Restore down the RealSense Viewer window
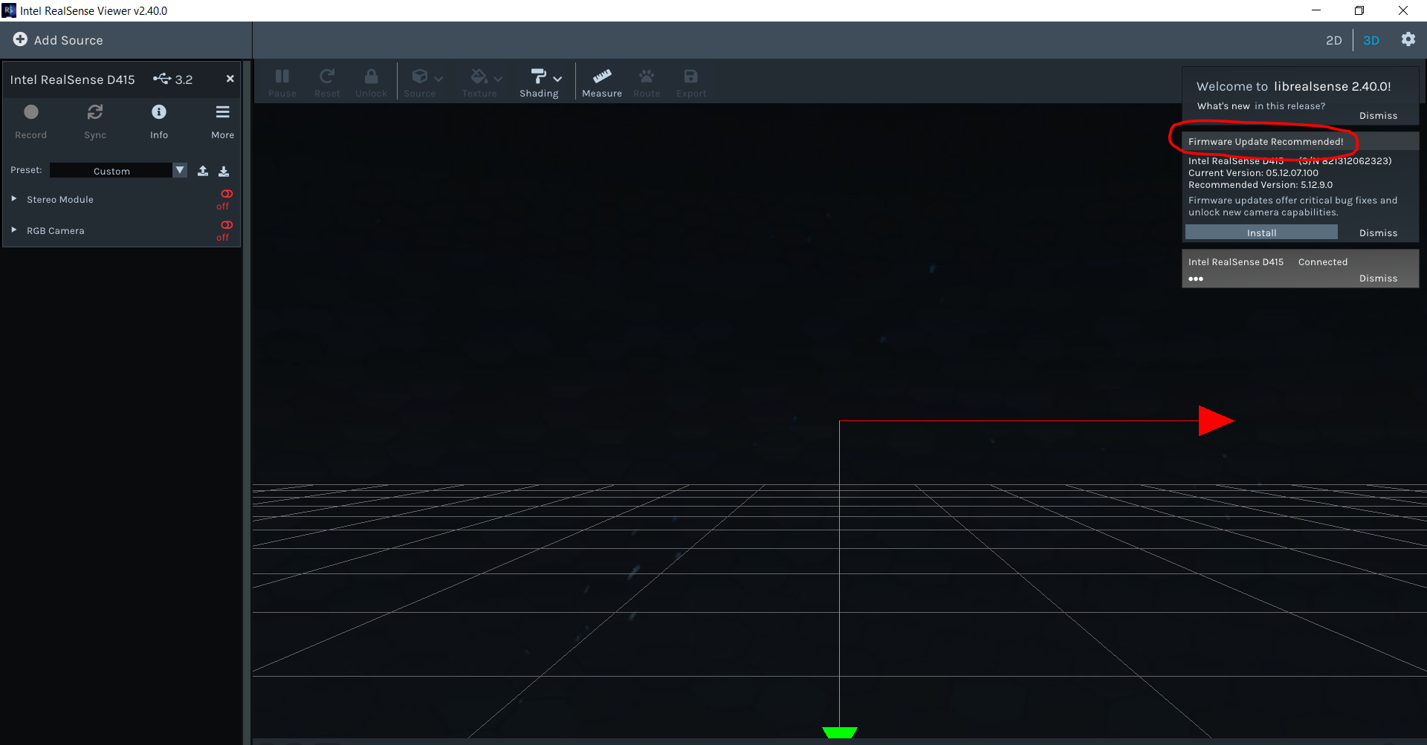 1359,10
